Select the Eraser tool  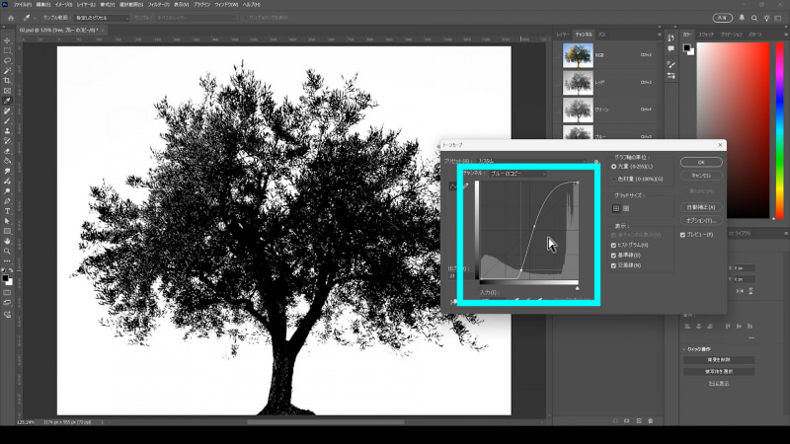(7, 151)
